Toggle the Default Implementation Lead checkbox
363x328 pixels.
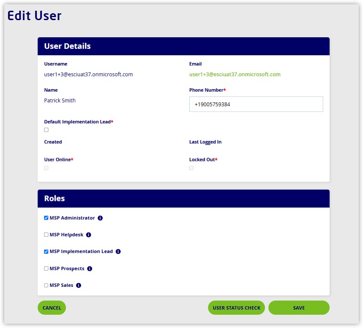click(46, 130)
